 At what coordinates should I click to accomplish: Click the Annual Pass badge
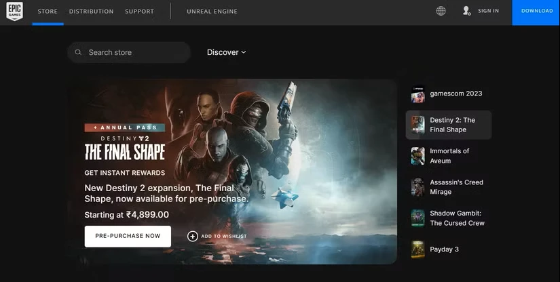pos(125,127)
